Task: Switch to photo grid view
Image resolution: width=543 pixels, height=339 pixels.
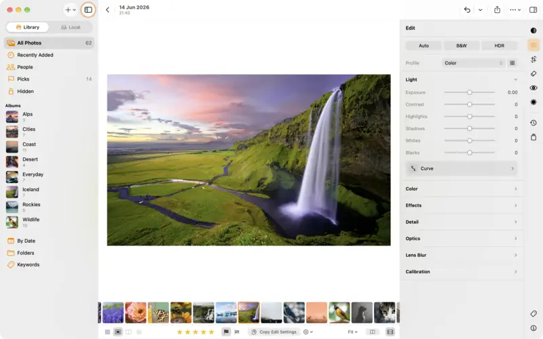Action: click(107, 332)
